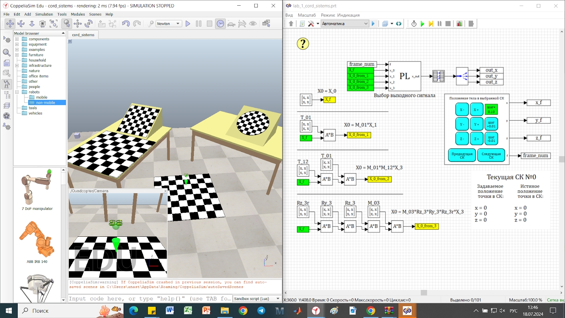This screenshot has height=318, width=565.
Task: Click the Следующая СК button
Action: (x=491, y=155)
